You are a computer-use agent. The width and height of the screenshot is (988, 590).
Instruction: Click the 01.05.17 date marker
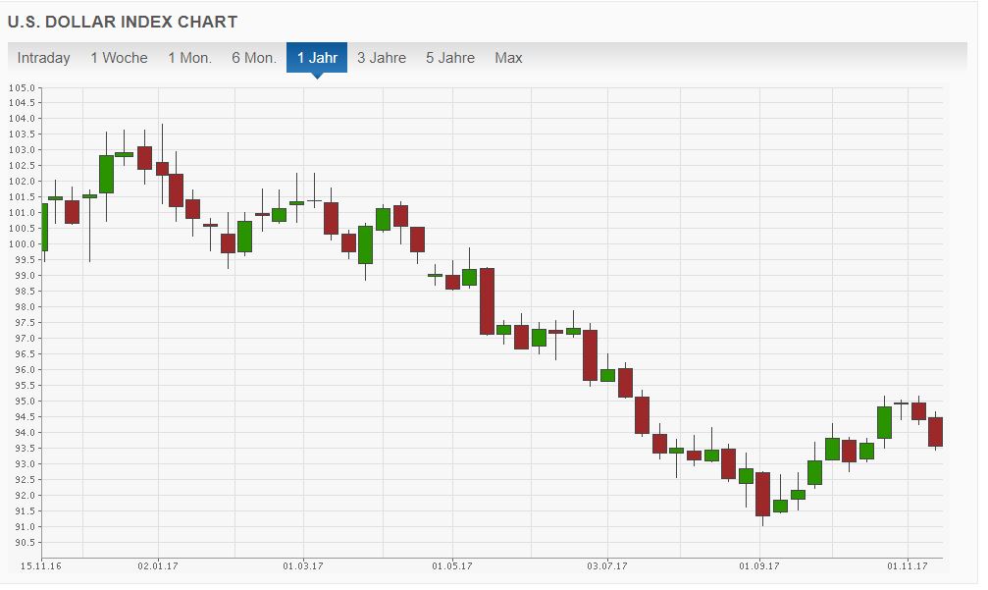tap(452, 566)
